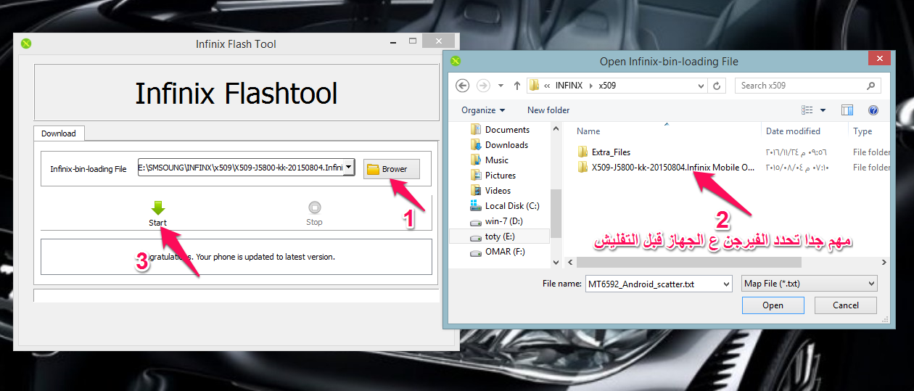Image resolution: width=914 pixels, height=391 pixels.
Task: Select the Download tab
Action: (59, 133)
